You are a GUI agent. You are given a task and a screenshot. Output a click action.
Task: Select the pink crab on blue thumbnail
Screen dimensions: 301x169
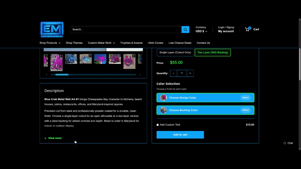click(100, 59)
